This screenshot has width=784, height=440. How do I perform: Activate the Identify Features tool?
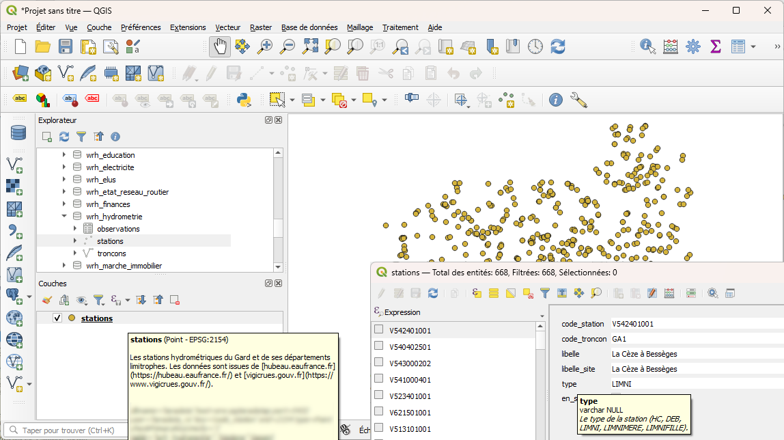point(647,46)
